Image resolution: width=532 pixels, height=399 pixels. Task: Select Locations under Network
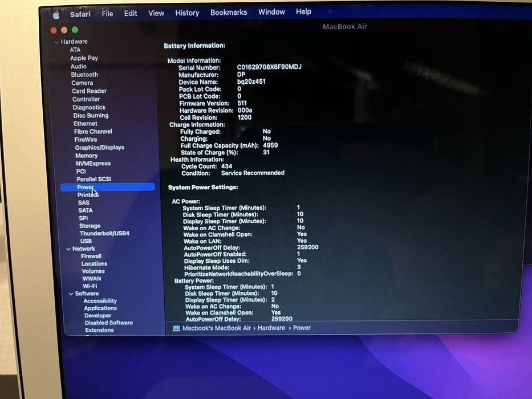tap(94, 263)
